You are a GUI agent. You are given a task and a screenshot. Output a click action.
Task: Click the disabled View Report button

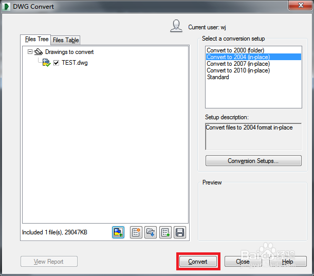pos(49,262)
